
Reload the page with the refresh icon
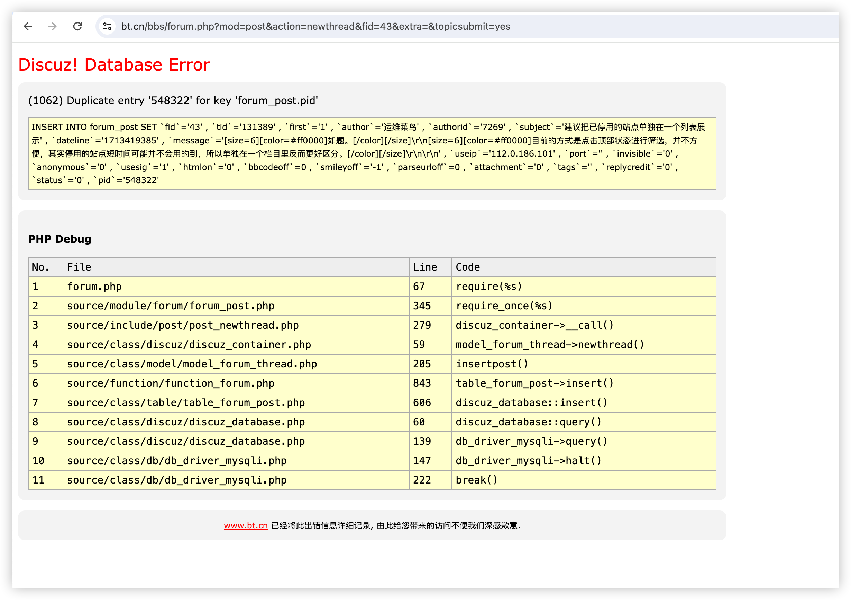tap(77, 26)
